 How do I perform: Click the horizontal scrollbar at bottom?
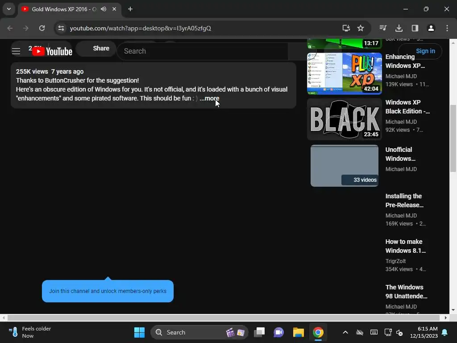tap(223, 318)
